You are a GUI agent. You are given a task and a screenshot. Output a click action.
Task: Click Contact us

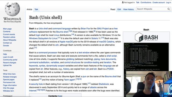tap(7, 43)
